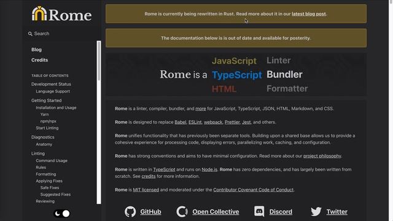The width and height of the screenshot is (393, 221).
Task: Go to Getting Started section
Action: [47, 101]
